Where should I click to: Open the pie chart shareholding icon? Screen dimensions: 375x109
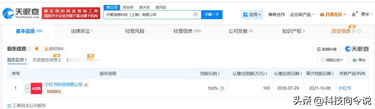click(222, 88)
